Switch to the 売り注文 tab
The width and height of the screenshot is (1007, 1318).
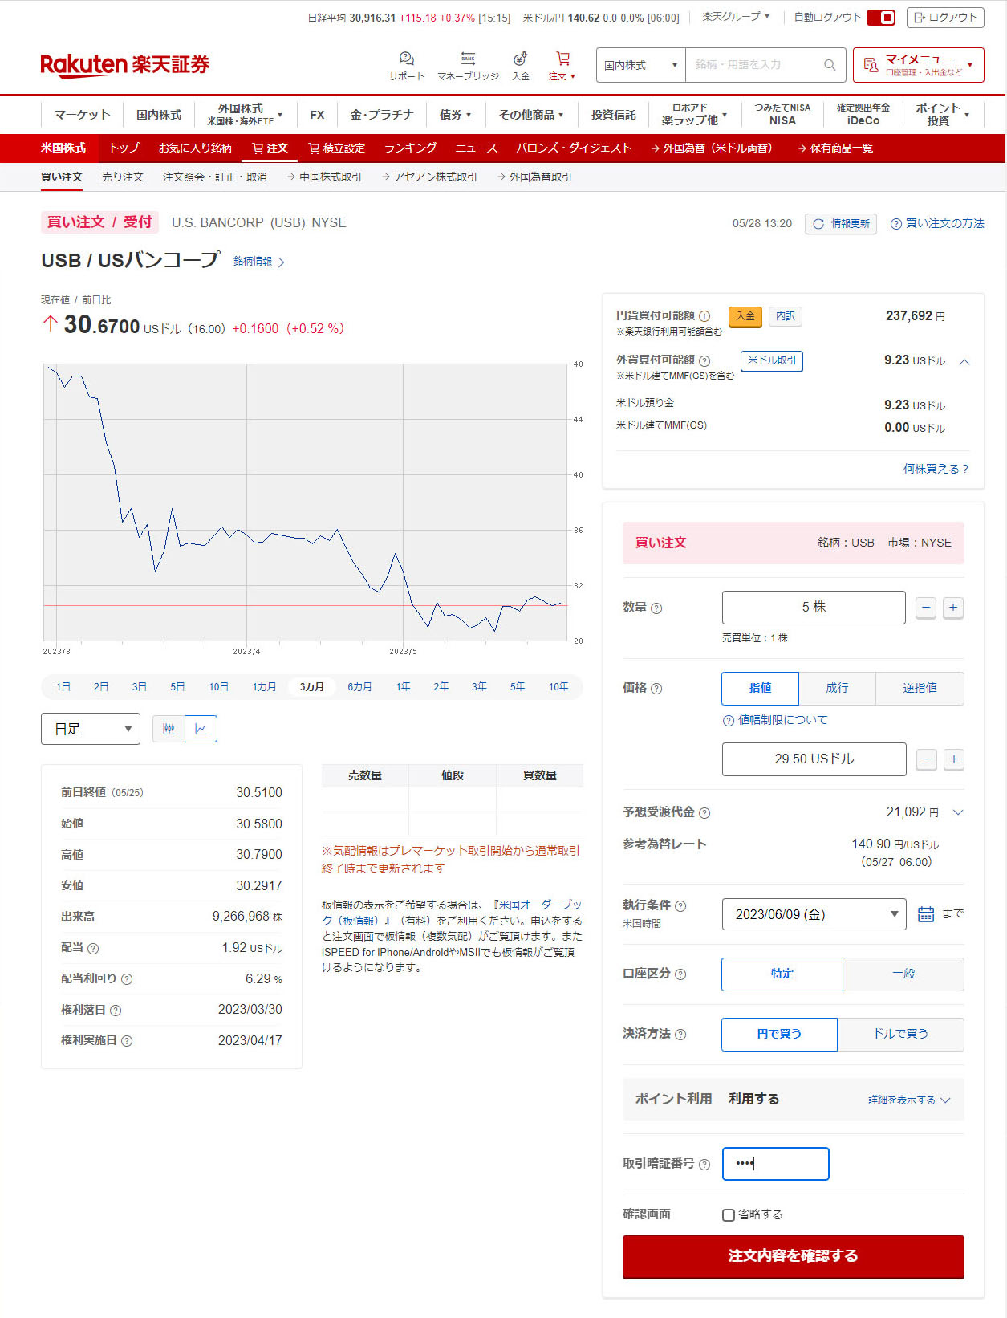pos(122,177)
